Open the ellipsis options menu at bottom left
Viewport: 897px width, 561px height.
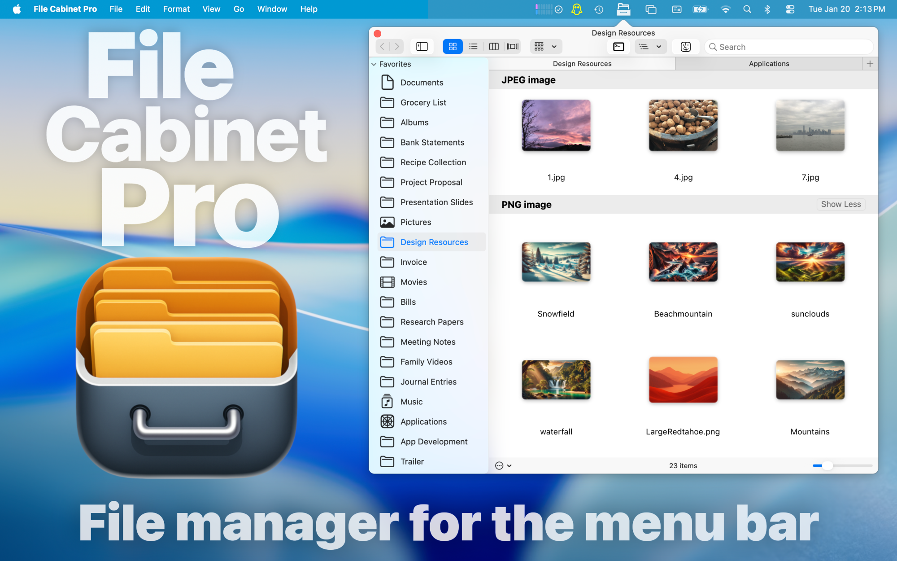[x=499, y=465]
